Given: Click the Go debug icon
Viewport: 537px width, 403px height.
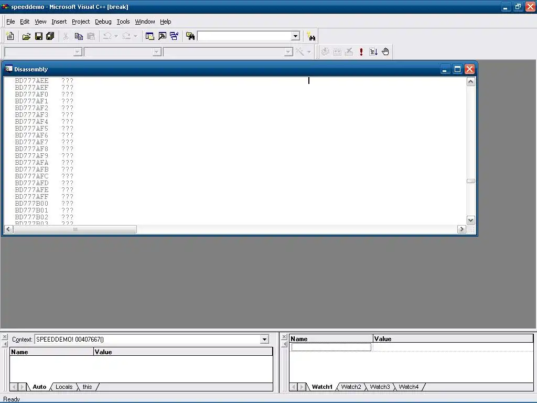Looking at the screenshot, I should (373, 52).
